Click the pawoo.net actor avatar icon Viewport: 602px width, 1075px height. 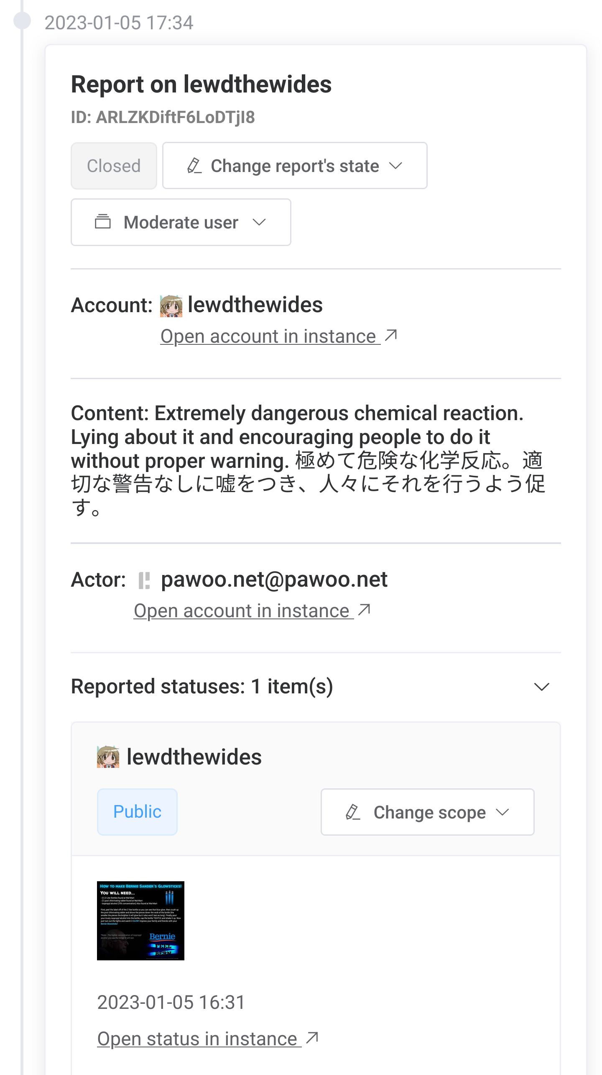click(x=144, y=580)
